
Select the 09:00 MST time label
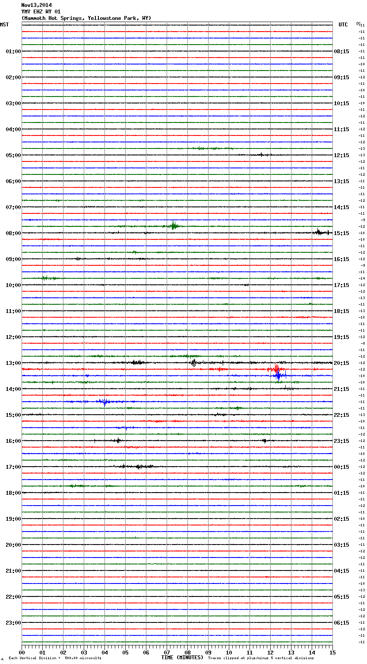coord(13,259)
